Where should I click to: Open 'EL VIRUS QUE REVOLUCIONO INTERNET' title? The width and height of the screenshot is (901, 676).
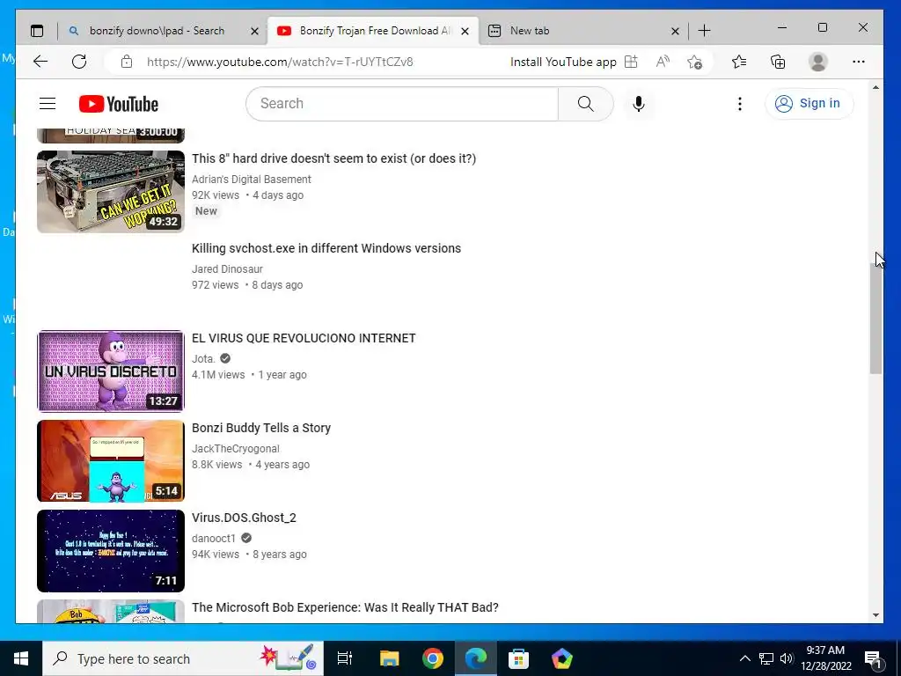click(x=304, y=338)
